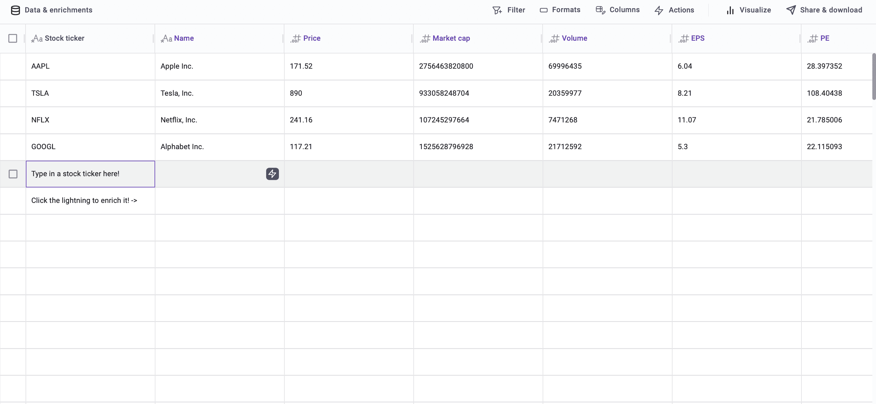Check the stock ticker input row checkbox
Viewport: 876px width, 404px height.
(13, 174)
